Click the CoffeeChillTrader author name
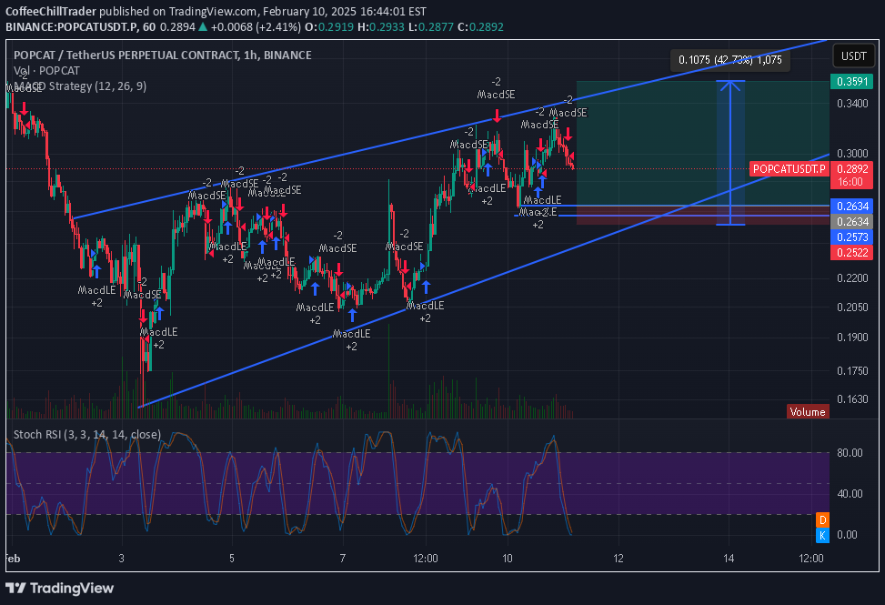The height and width of the screenshot is (605, 885). pyautogui.click(x=51, y=11)
